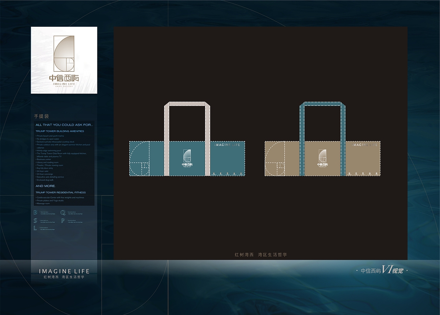440x315 pixels.
Task: Click the dashed spiral on the tan bag
Action: click(x=275, y=159)
